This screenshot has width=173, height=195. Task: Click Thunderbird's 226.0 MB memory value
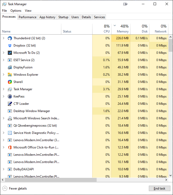122,38
